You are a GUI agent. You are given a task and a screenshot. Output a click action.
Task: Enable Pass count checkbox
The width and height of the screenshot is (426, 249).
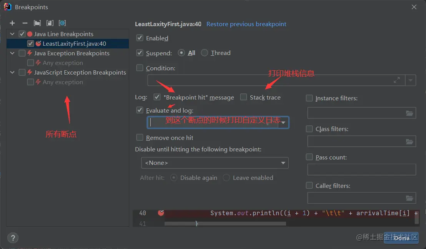coord(309,157)
